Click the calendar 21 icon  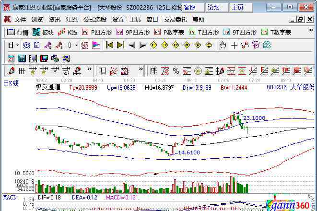[11, 59]
